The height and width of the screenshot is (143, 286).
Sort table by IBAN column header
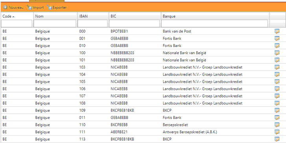click(93, 16)
